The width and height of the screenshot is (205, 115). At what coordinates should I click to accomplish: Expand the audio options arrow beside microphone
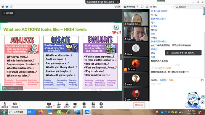click(10, 105)
